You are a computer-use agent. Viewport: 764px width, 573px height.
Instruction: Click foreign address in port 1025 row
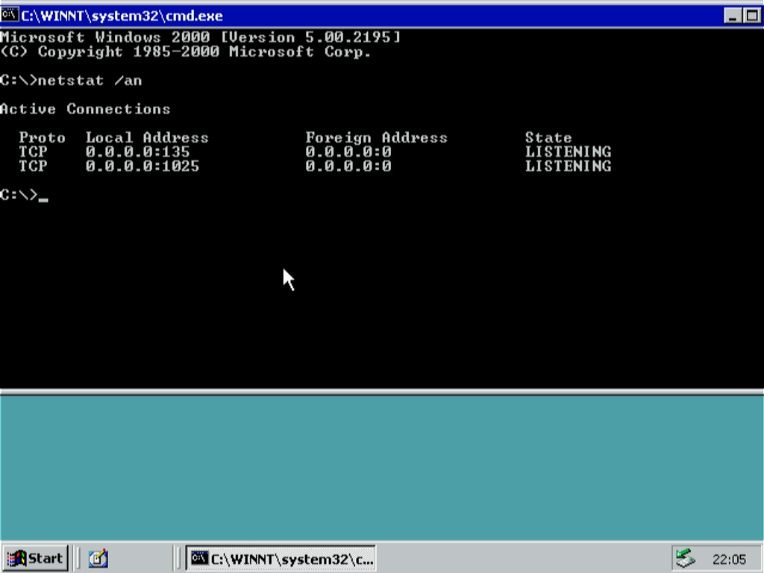(348, 166)
